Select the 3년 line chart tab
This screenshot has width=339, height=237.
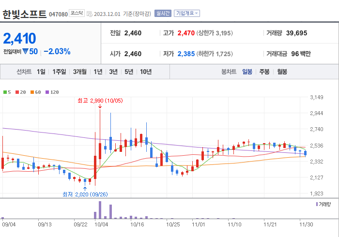click(x=113, y=72)
